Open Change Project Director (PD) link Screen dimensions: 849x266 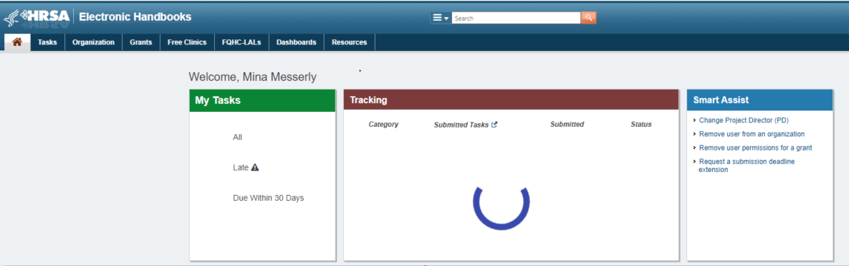tap(740, 120)
